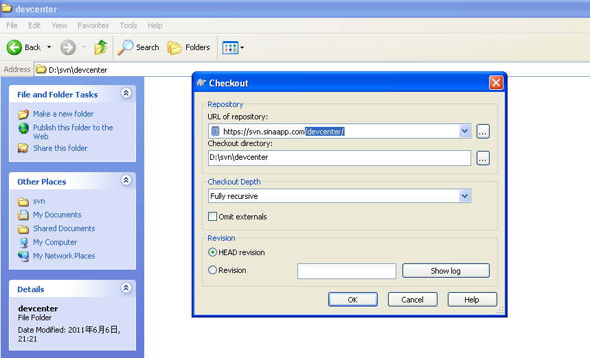Viewport: 590px width, 358px height.
Task: Go up one folder level icon
Action: [101, 47]
